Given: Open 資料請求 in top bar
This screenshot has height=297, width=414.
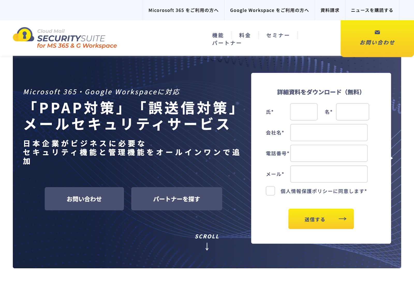Looking at the screenshot, I should click(330, 10).
